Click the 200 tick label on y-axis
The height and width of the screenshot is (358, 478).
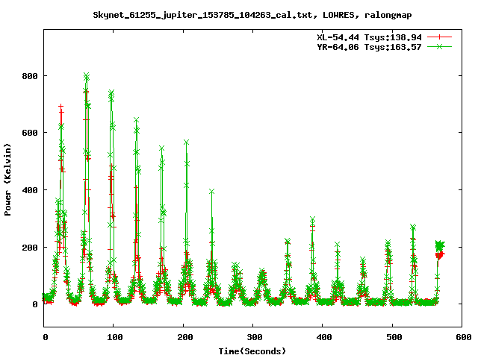point(30,248)
